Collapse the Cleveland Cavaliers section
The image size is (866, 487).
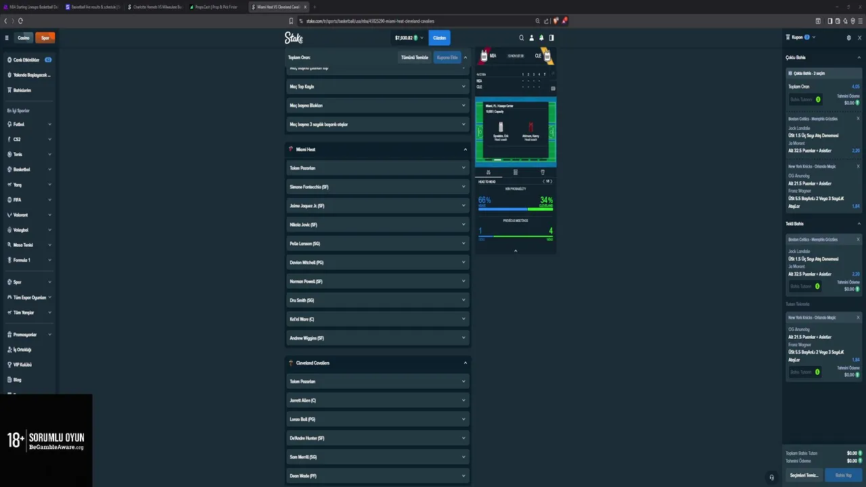pyautogui.click(x=465, y=363)
